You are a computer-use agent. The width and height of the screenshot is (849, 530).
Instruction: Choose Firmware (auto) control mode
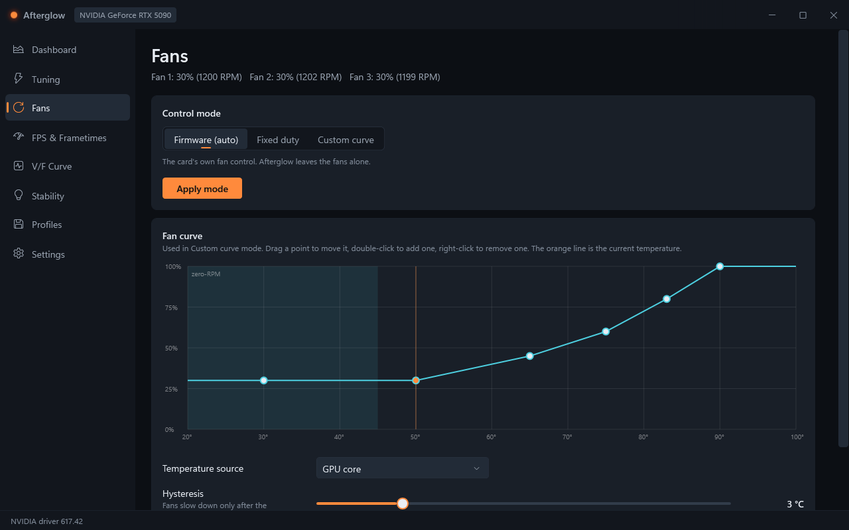pyautogui.click(x=206, y=139)
